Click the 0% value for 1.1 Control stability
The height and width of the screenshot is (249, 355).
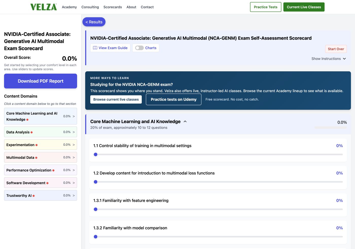pyautogui.click(x=339, y=146)
